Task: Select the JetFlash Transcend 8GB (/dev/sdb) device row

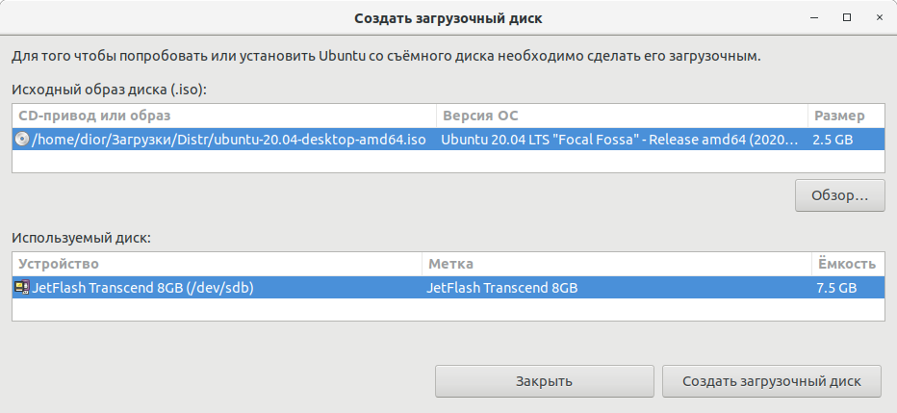Action: pyautogui.click(x=448, y=287)
